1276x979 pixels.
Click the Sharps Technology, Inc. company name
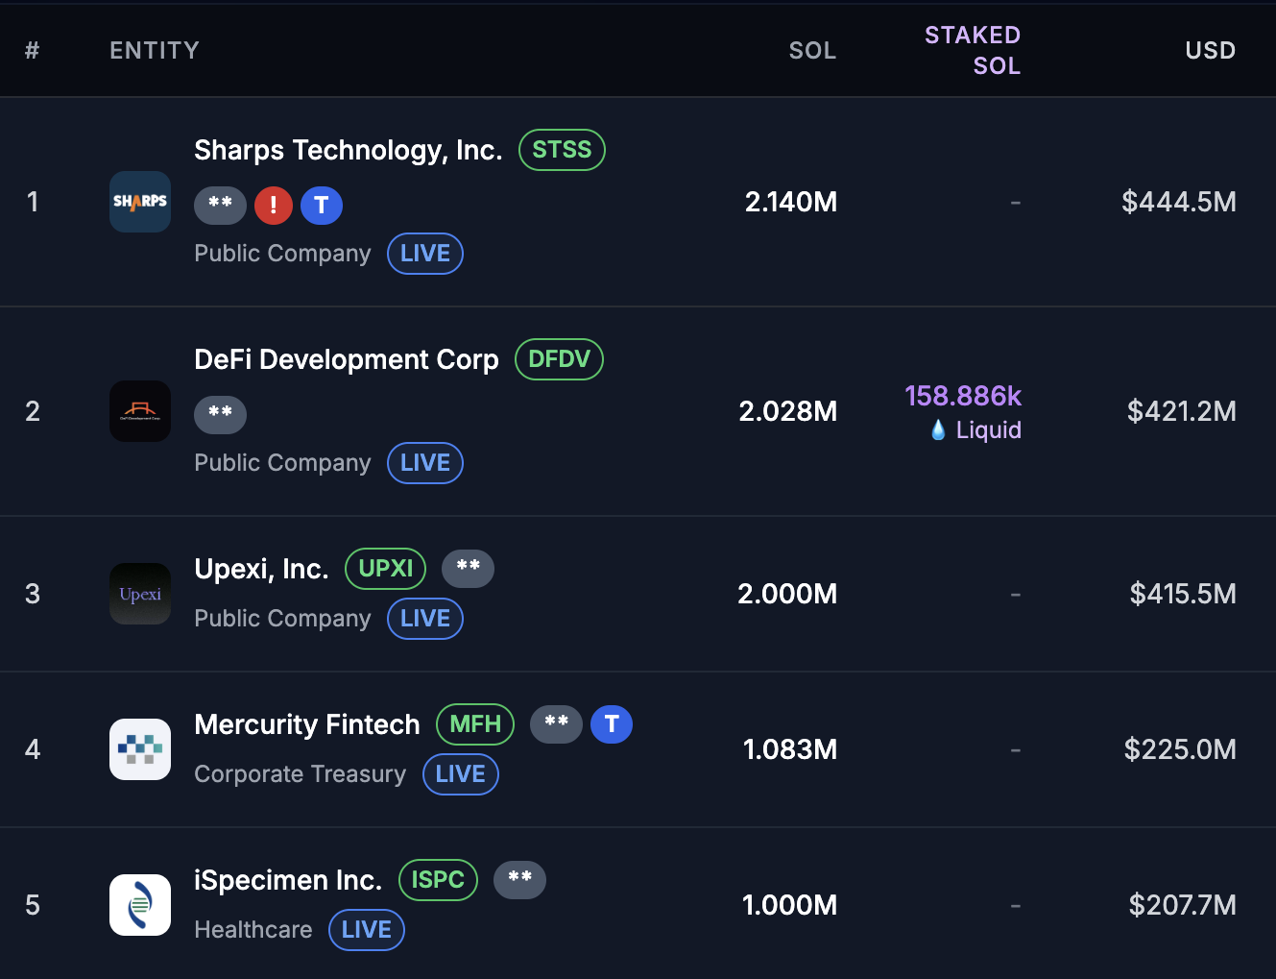pos(348,151)
